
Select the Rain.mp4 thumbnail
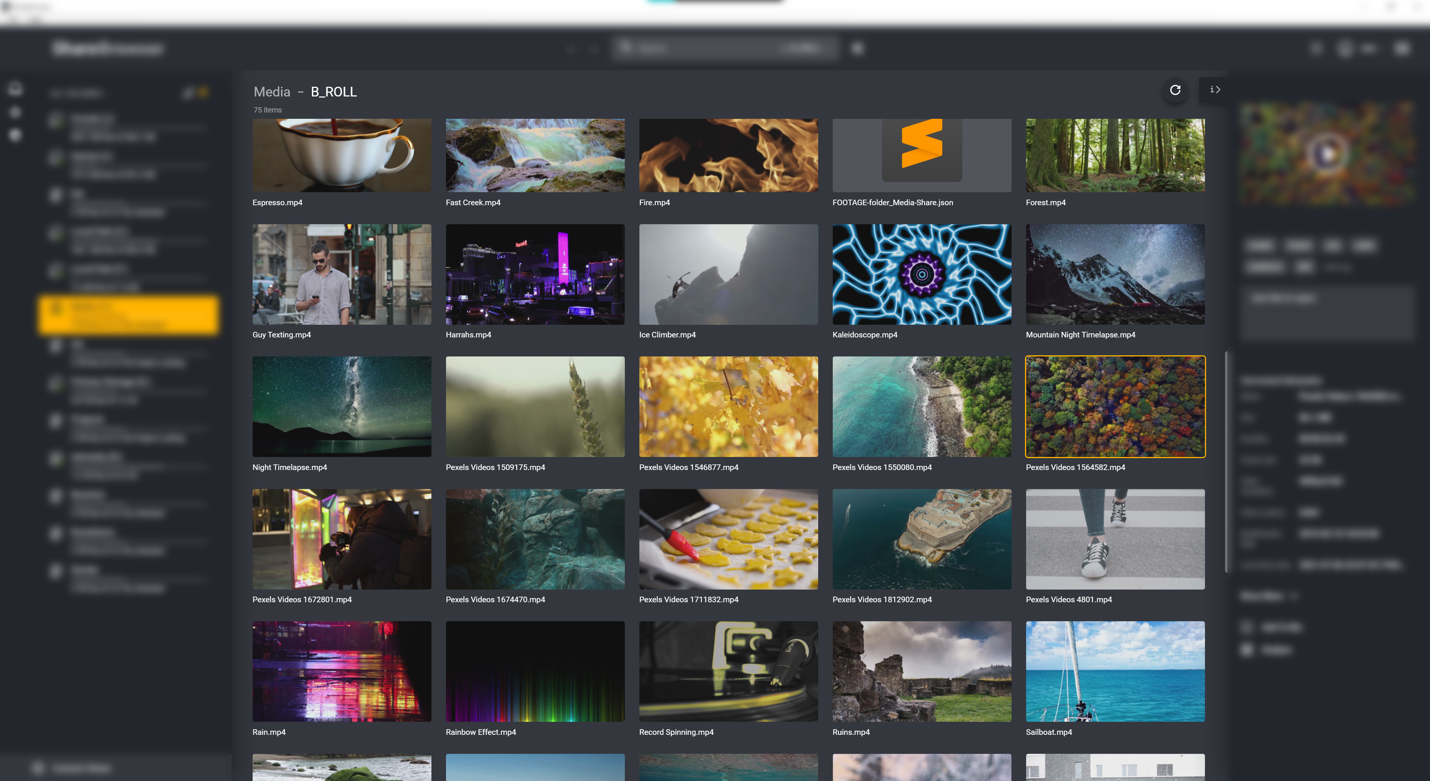pyautogui.click(x=342, y=671)
